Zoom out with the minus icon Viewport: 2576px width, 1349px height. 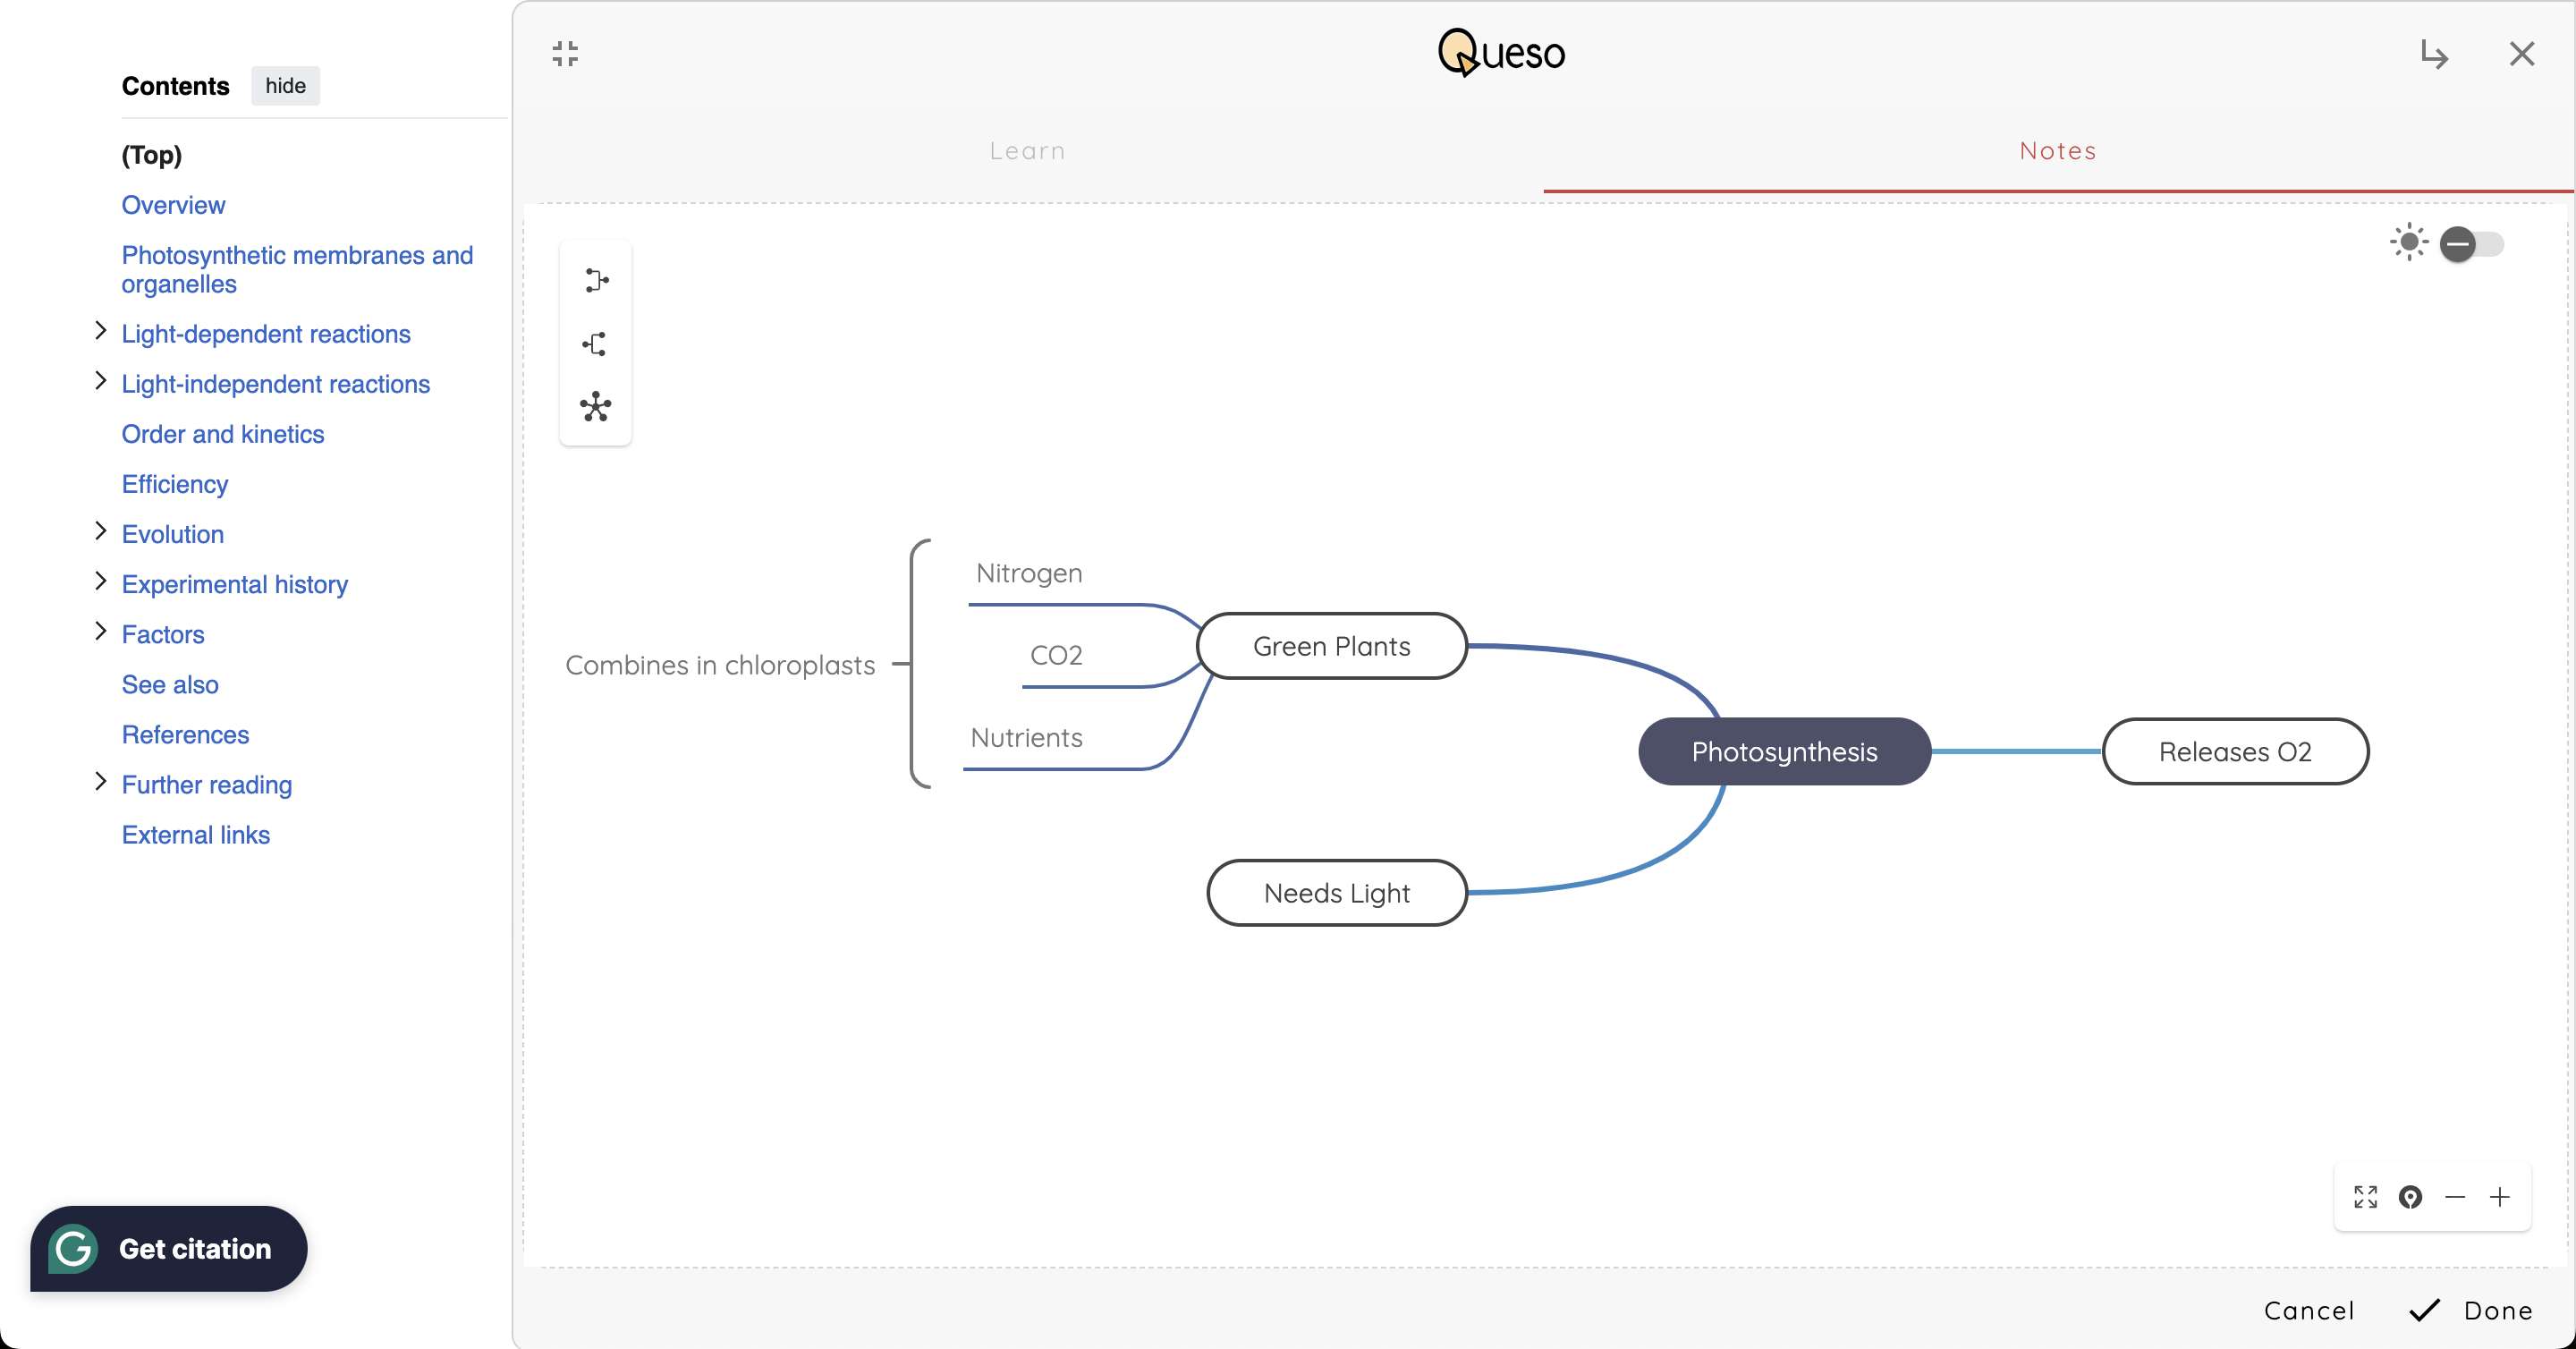click(2455, 1197)
